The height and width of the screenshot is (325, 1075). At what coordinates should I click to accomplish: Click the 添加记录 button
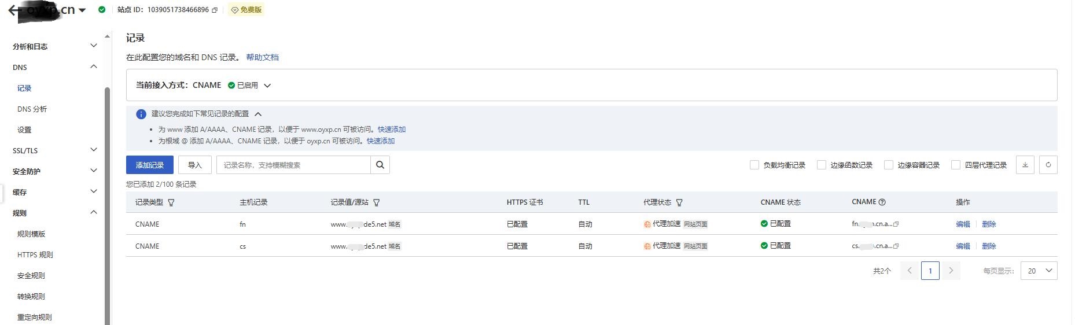[149, 165]
